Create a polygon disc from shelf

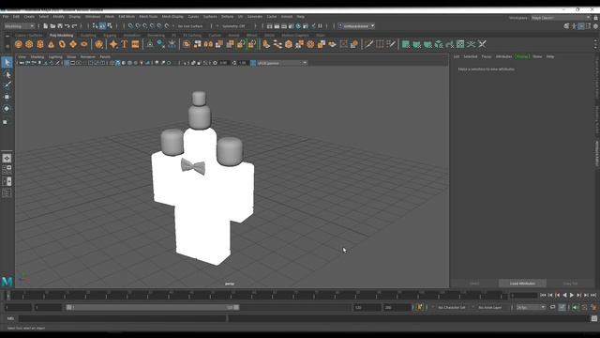[83, 44]
